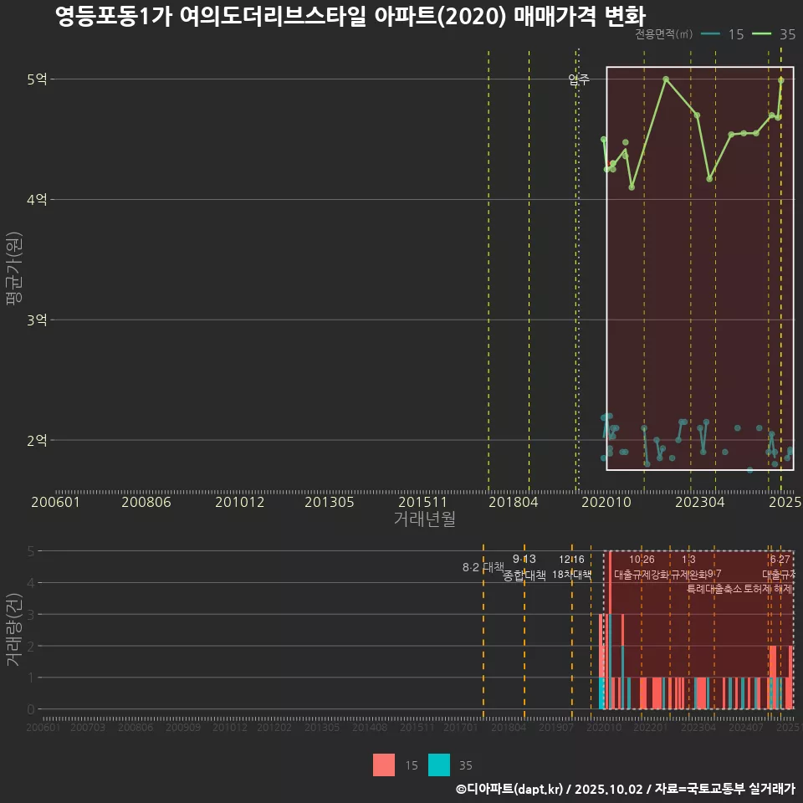803x803 pixels.
Task: Click the 2억 price axis label
Action: [x=37, y=440]
